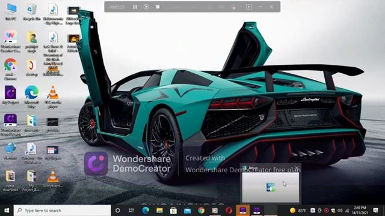Screen dimensions: 385x216
Task: Minimize the recorder toolbar
Action: click(260, 7)
